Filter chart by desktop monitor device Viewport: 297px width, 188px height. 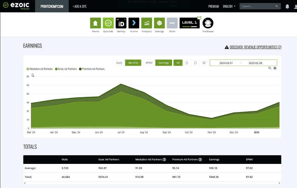click(204, 63)
